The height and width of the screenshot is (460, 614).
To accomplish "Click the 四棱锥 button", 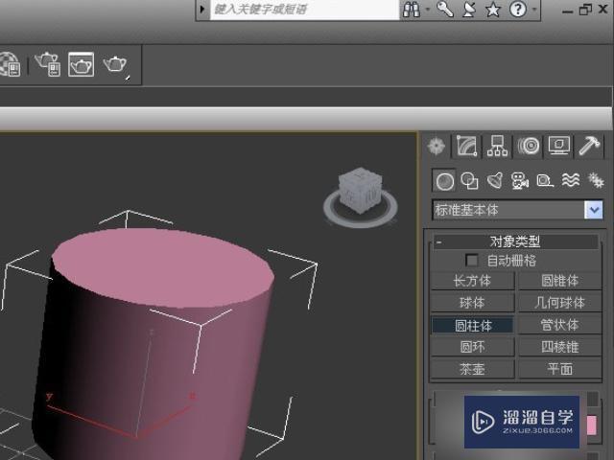I will coord(560,347).
